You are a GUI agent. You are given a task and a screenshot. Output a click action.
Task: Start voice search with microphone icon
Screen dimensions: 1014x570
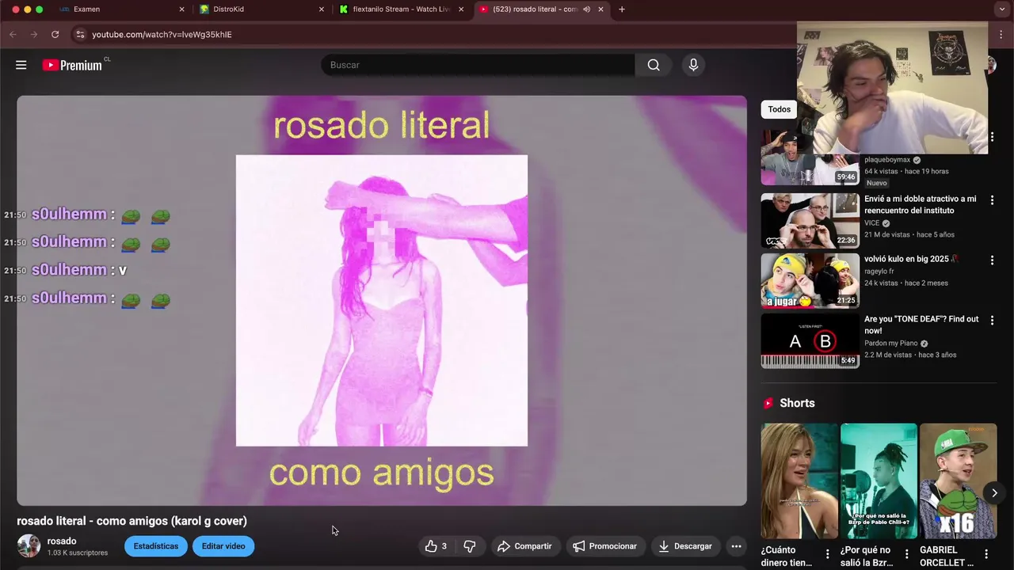(693, 65)
